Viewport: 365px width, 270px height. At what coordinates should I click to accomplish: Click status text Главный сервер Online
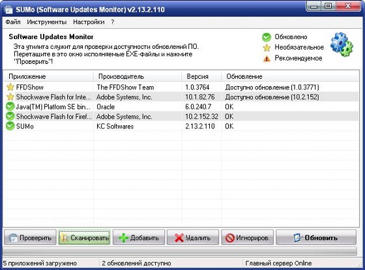278,263
